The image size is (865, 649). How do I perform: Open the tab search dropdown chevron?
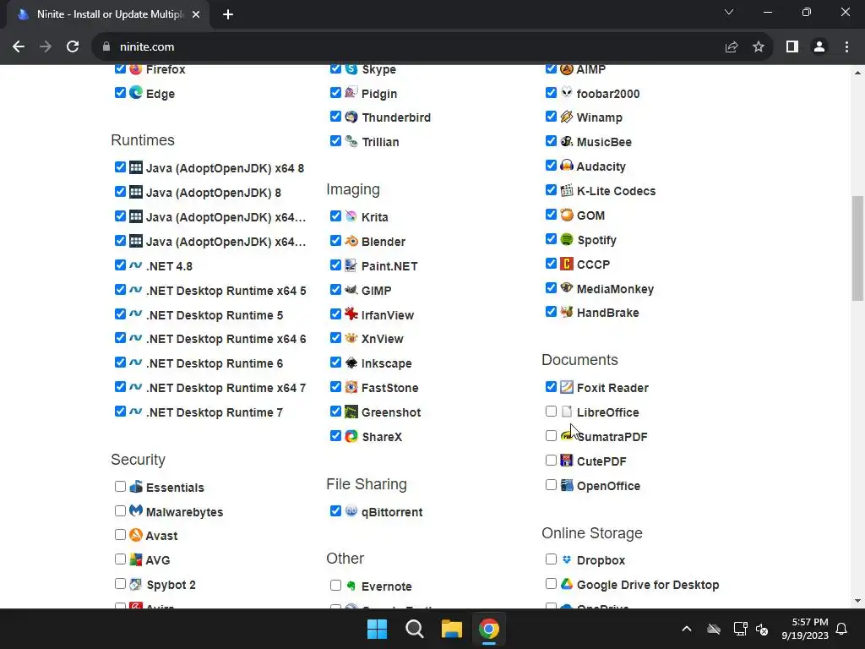pos(729,12)
